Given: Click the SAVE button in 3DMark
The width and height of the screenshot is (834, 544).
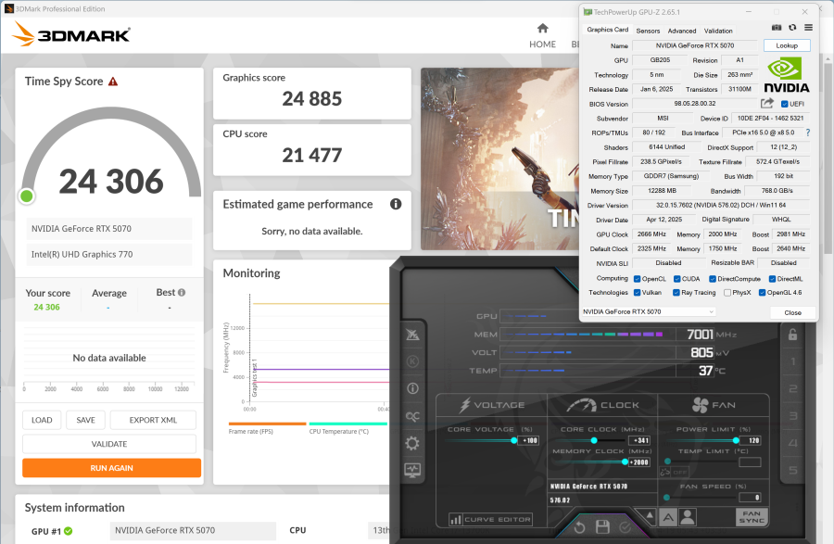Looking at the screenshot, I should (x=85, y=420).
